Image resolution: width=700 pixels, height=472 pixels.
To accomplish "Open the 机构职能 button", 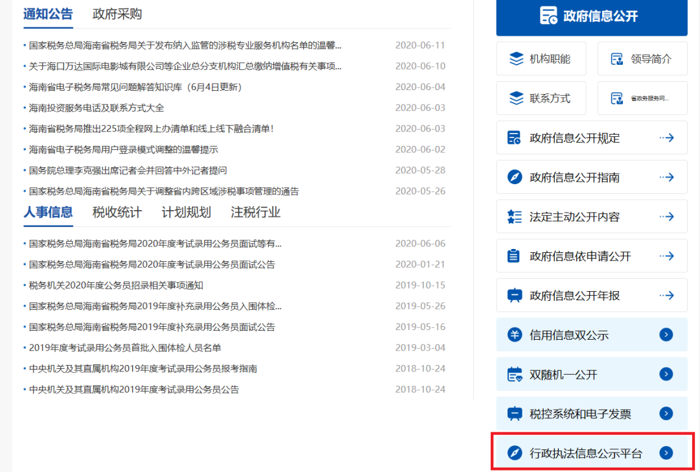I will coord(541,58).
